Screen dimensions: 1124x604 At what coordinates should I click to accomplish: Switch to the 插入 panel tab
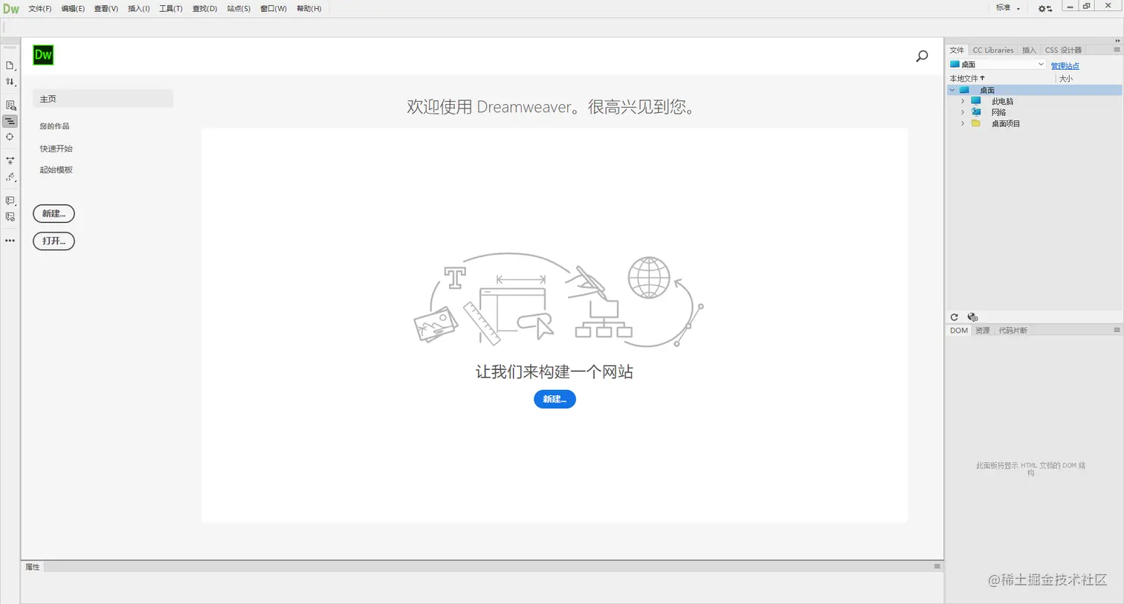[1029, 50]
